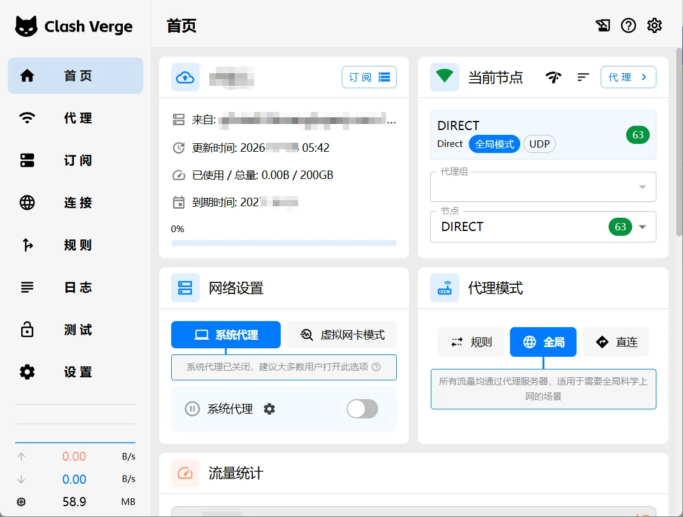This screenshot has width=683, height=517.
Task: Click the 订阅 button on profile card
Action: tap(369, 77)
